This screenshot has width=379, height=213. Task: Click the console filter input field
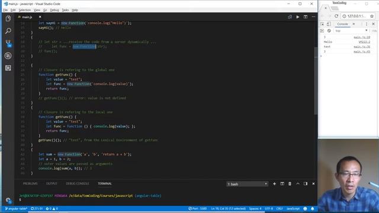click(375, 31)
